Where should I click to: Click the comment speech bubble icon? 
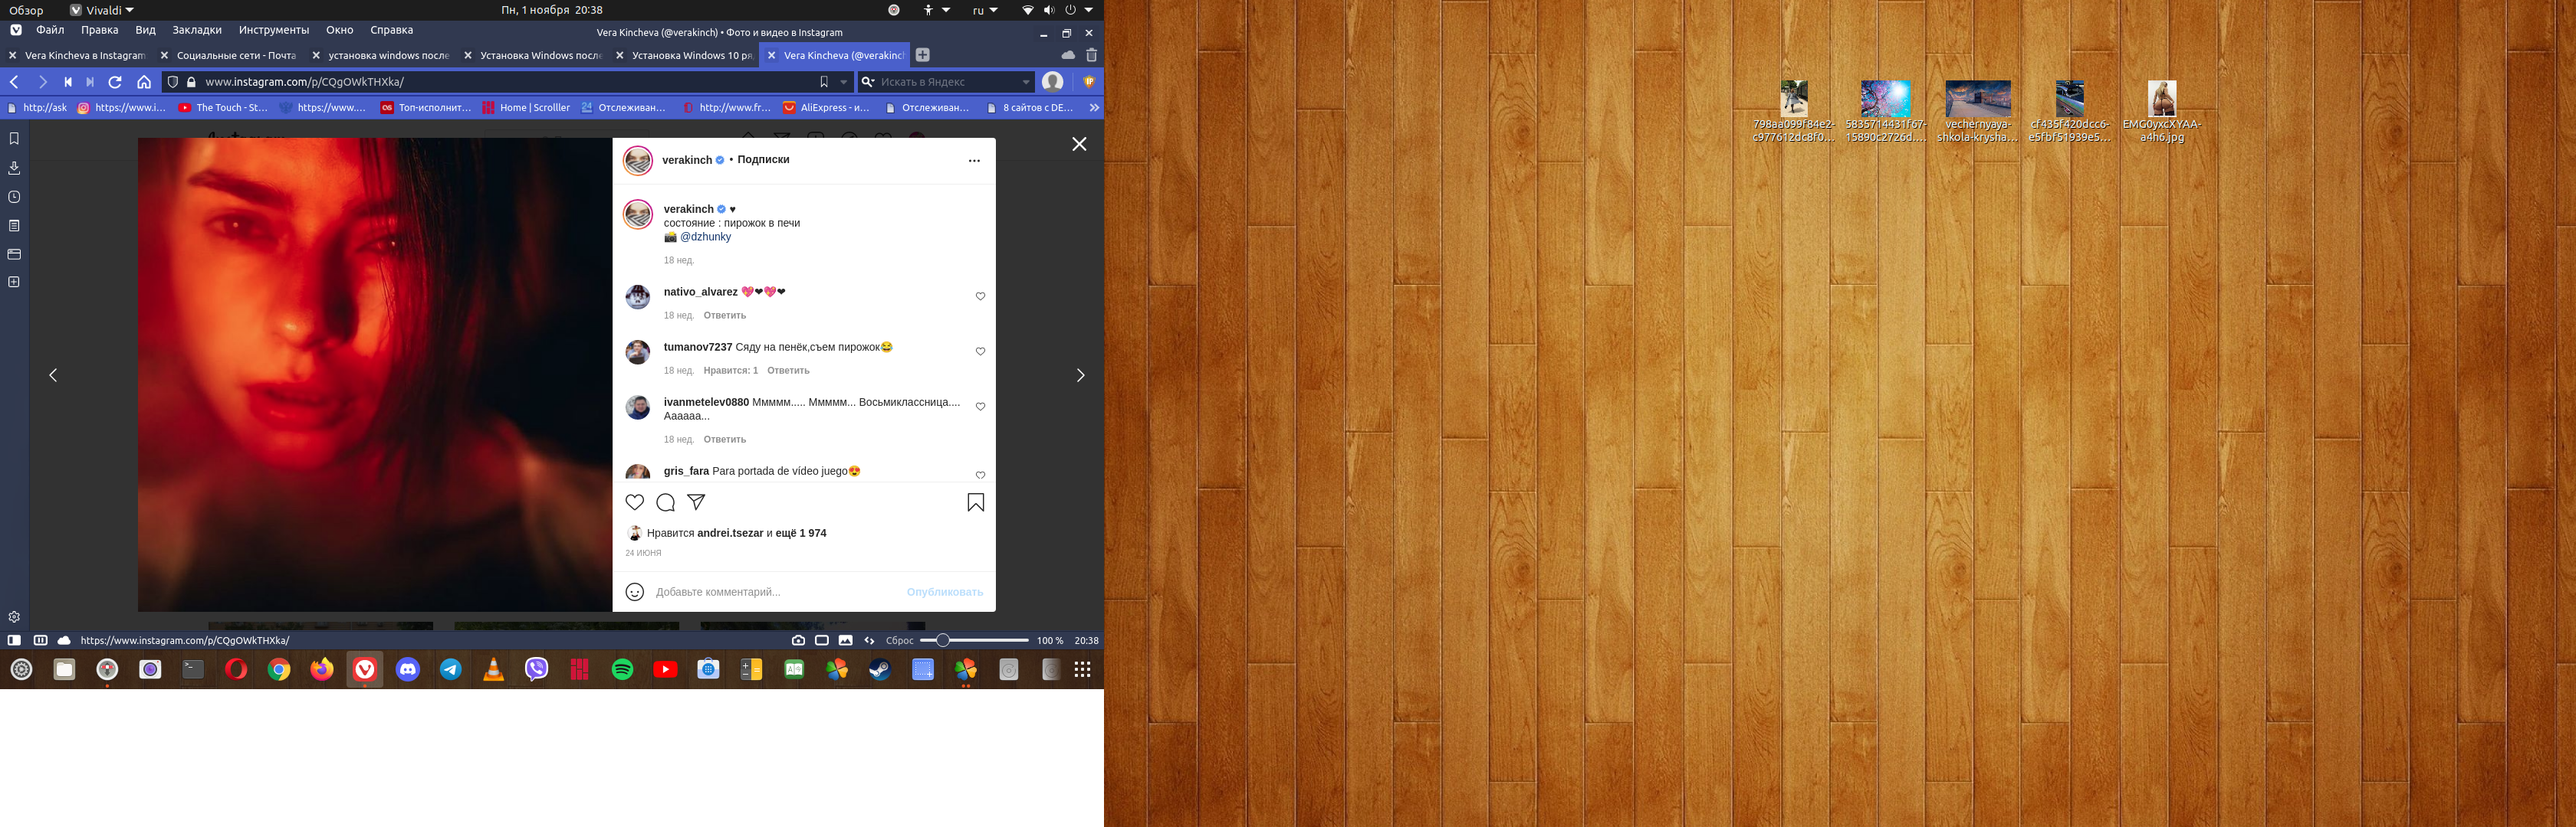[666, 502]
